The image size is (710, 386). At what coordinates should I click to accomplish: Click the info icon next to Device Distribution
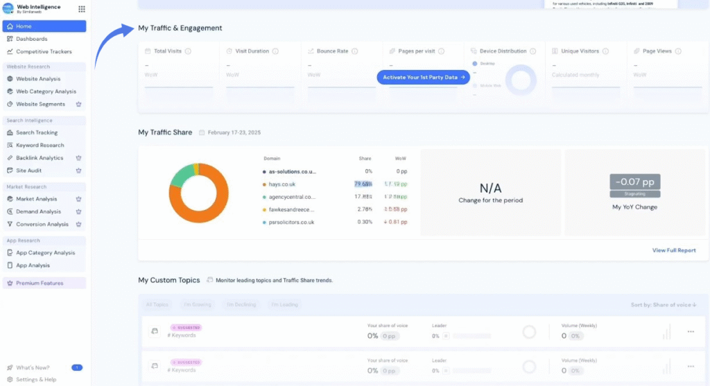[532, 51]
